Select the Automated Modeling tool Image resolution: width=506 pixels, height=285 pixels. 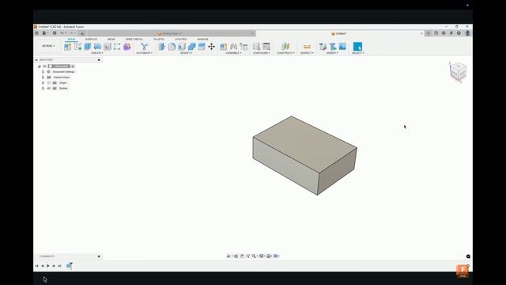pos(144,47)
